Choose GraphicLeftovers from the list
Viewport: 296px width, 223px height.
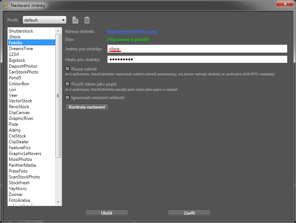pos(31,154)
